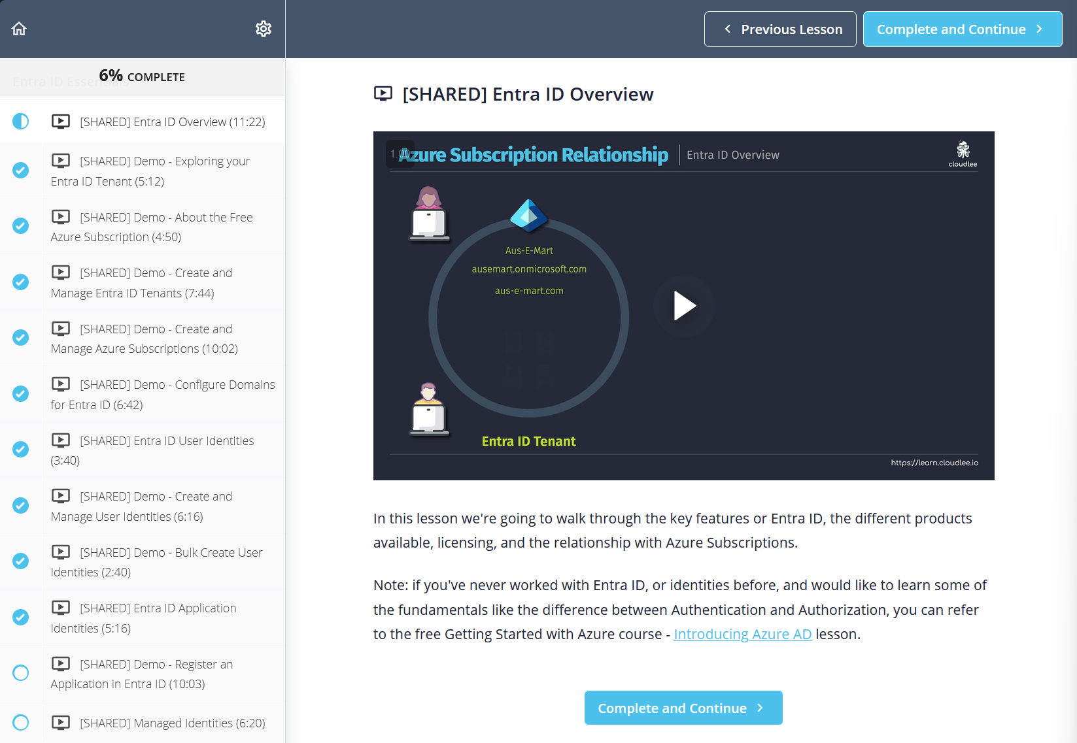Open lesson Demo - Exploring your Entra ID Tenant
The height and width of the screenshot is (743, 1077).
click(x=143, y=171)
